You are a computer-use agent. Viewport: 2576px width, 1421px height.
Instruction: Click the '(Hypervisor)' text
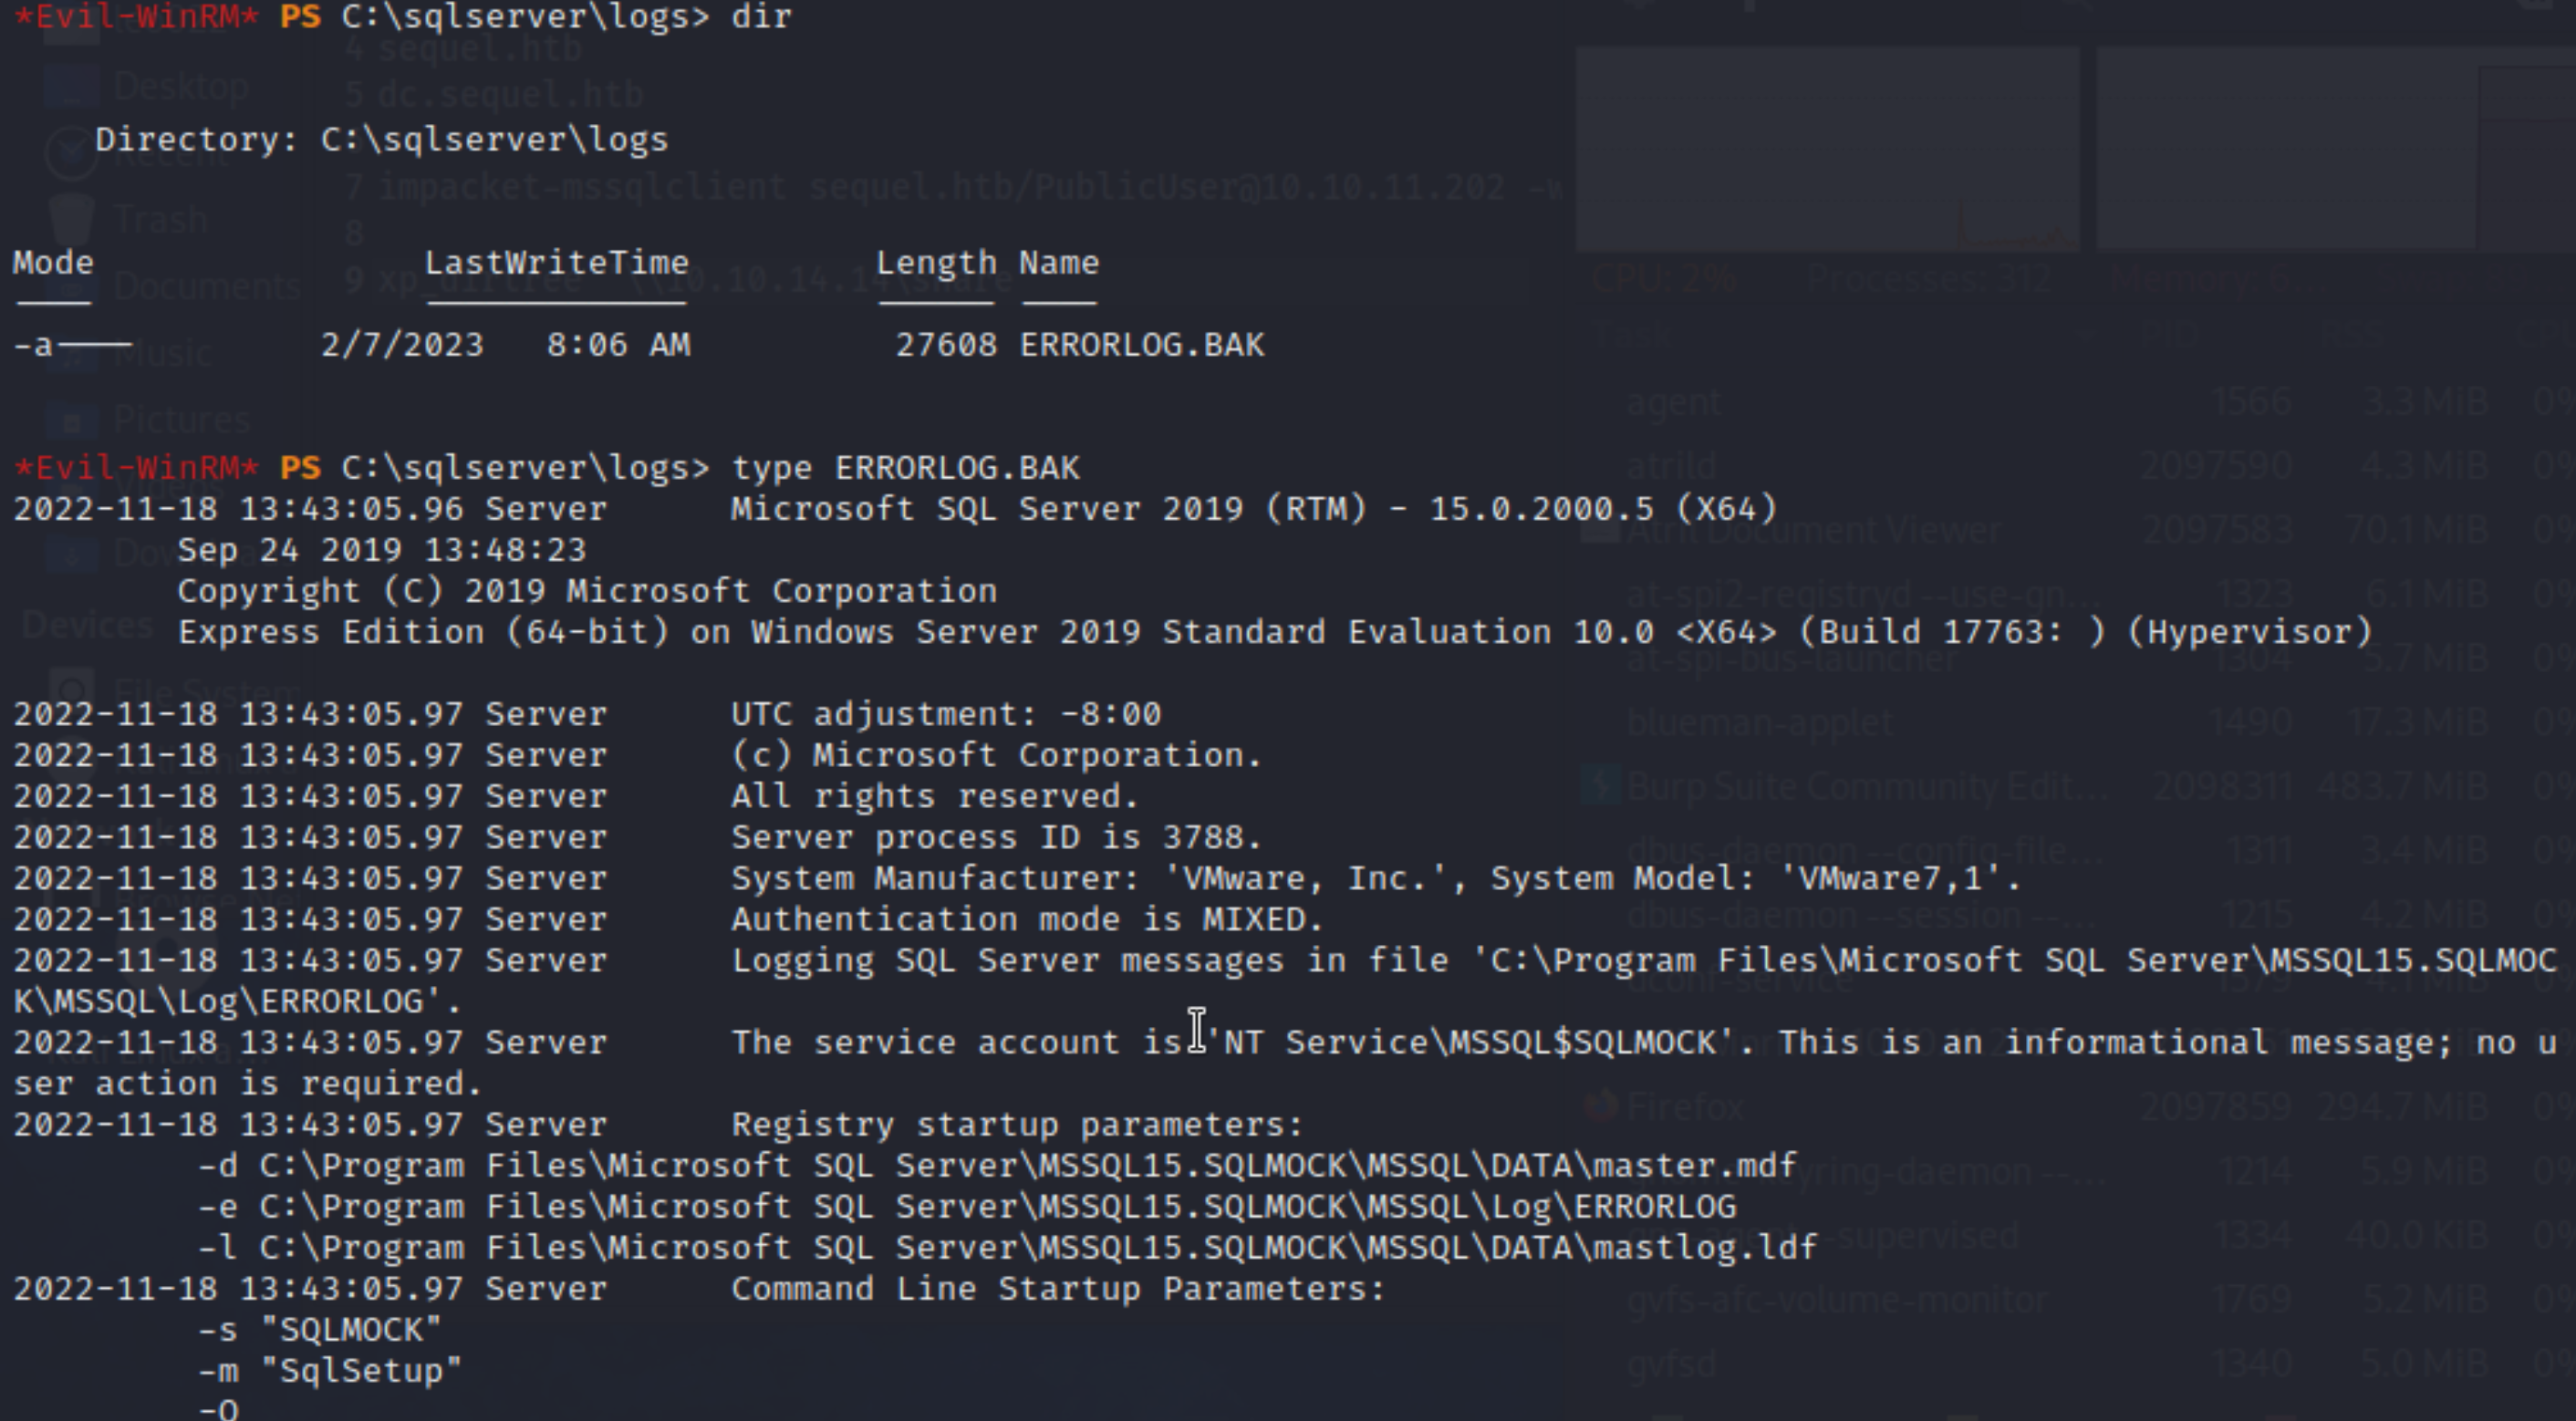(x=2250, y=632)
